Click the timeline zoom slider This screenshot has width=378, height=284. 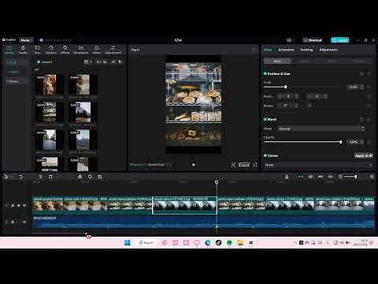350,177
